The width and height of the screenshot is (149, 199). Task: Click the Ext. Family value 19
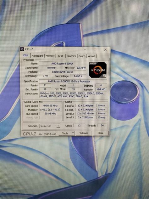pyautogui.click(x=45, y=89)
